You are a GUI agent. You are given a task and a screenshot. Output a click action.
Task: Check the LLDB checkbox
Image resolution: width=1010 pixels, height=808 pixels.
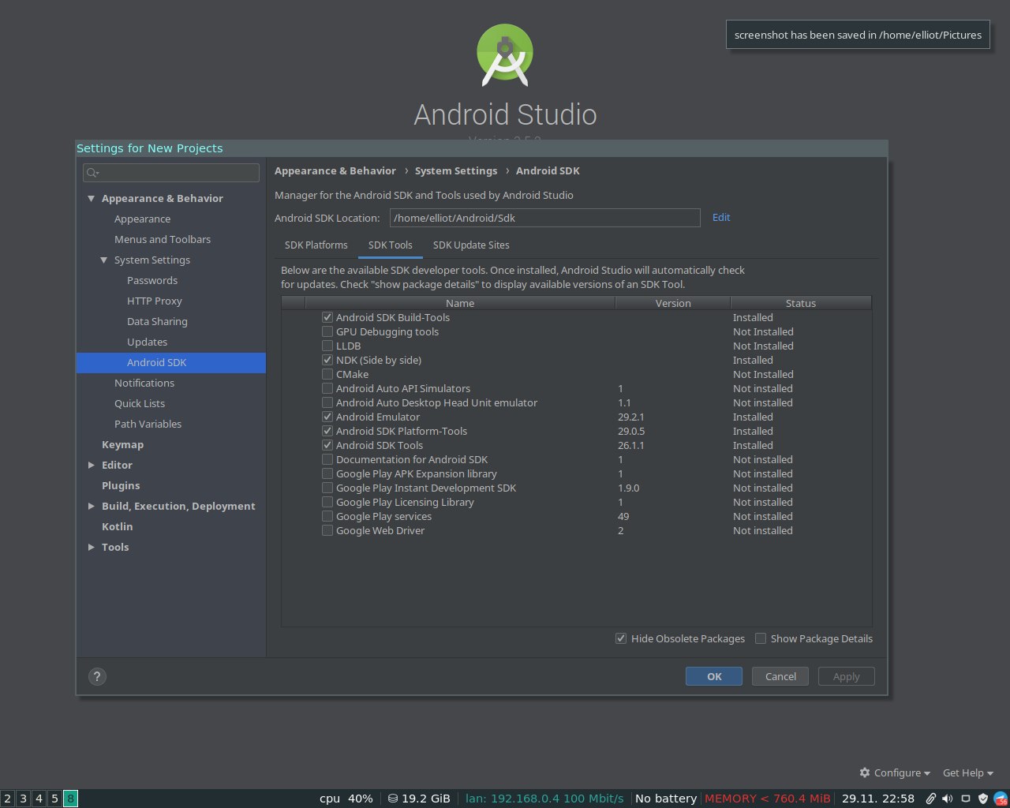click(327, 346)
